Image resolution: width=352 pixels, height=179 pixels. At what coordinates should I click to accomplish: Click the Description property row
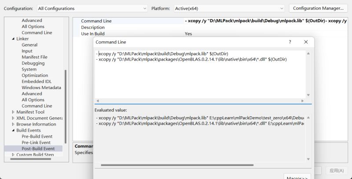210,28
